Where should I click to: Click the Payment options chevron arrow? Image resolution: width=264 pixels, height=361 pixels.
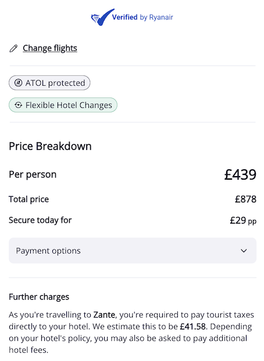click(244, 251)
